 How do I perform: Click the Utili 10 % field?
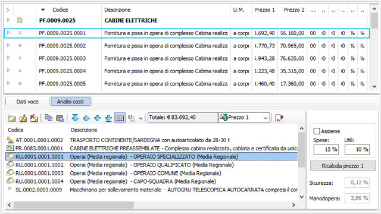point(357,149)
